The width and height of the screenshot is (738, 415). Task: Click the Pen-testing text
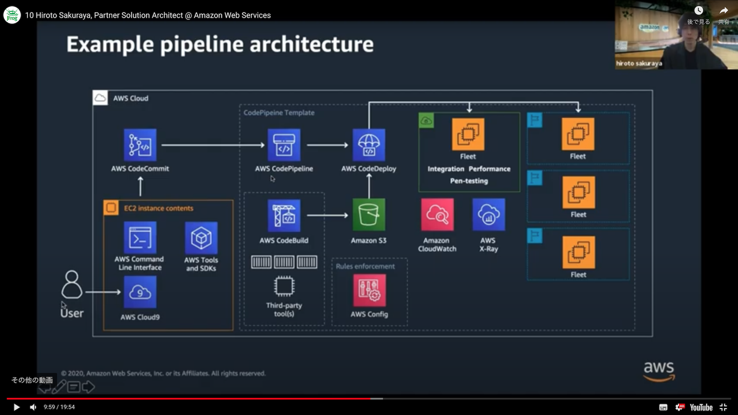point(469,181)
